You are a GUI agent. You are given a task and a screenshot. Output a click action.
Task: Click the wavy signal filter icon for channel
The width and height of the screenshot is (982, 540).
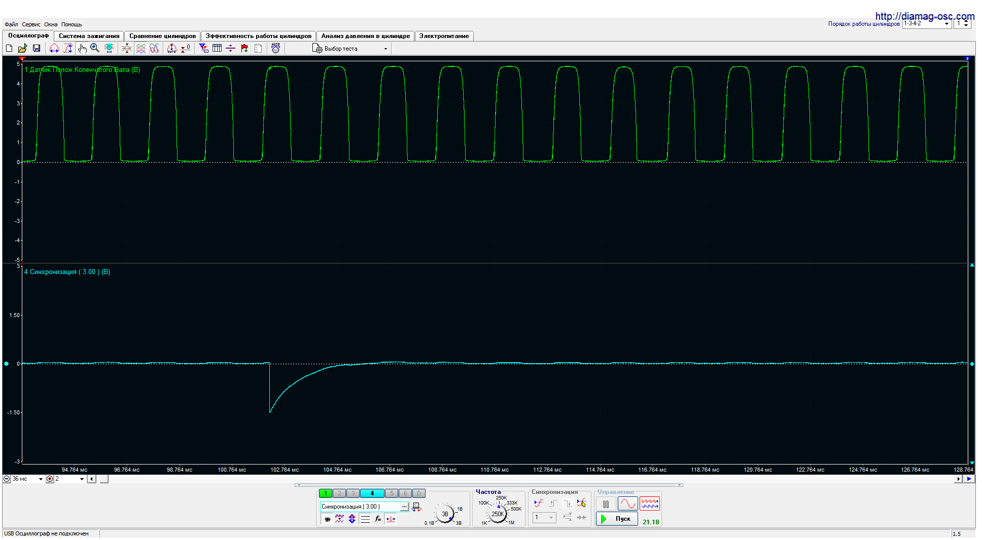[339, 519]
